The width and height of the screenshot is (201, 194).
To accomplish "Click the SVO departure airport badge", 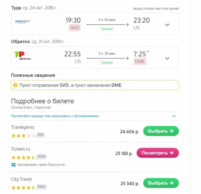I will (74, 28).
